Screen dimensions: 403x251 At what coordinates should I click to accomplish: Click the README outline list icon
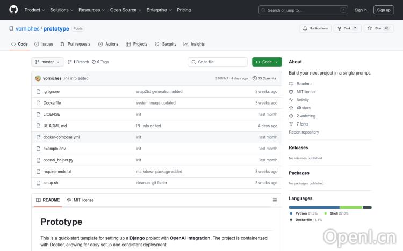[x=275, y=200]
